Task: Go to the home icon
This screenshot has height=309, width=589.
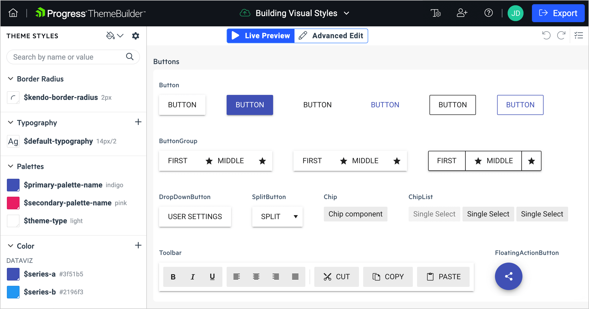Action: pyautogui.click(x=13, y=13)
